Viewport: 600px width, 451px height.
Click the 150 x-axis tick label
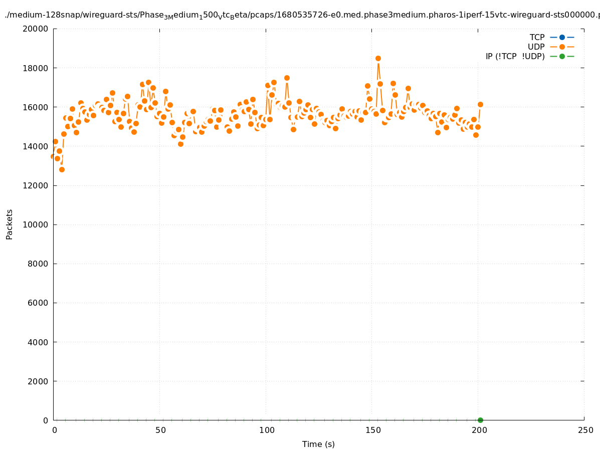click(372, 430)
